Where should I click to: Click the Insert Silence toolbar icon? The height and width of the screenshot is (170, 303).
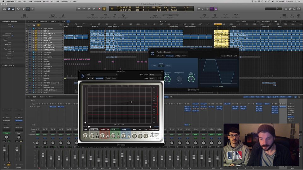236,16
